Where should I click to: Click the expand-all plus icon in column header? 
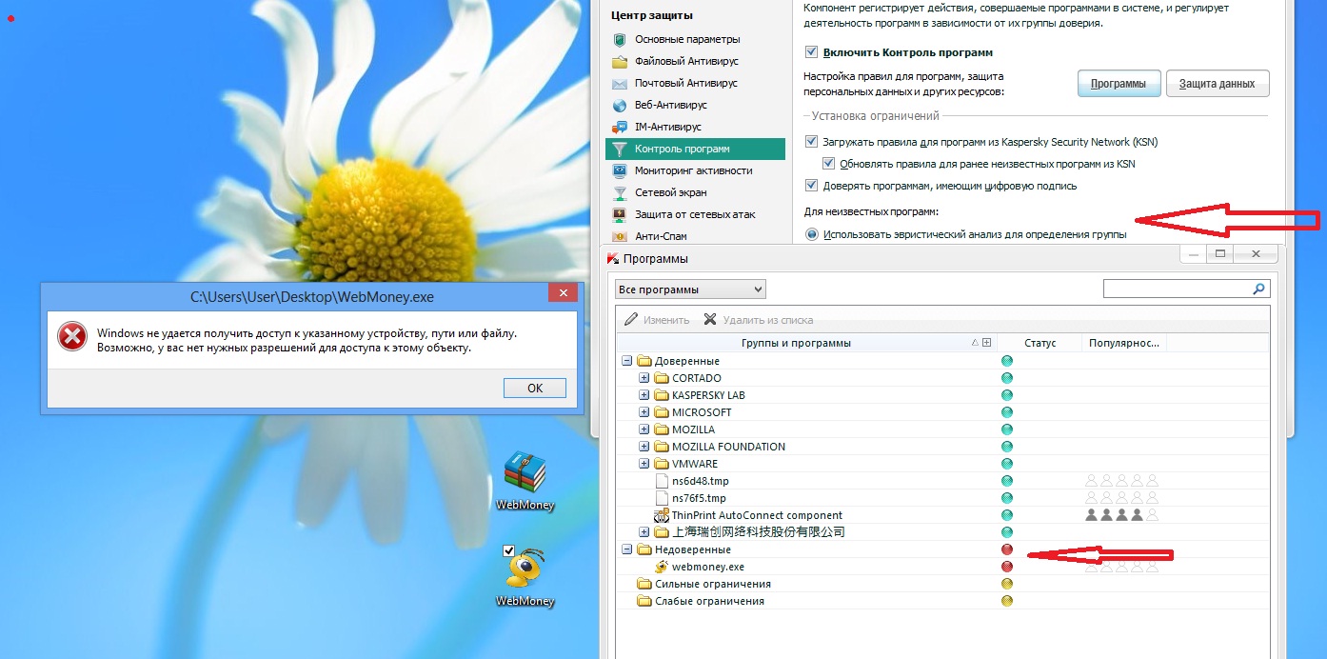(x=986, y=343)
